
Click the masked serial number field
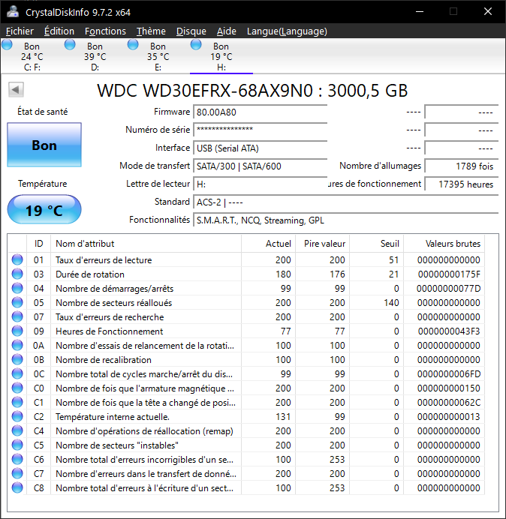[x=260, y=130]
